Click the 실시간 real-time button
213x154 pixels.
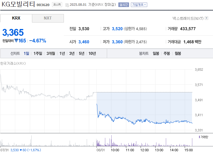click(124, 5)
